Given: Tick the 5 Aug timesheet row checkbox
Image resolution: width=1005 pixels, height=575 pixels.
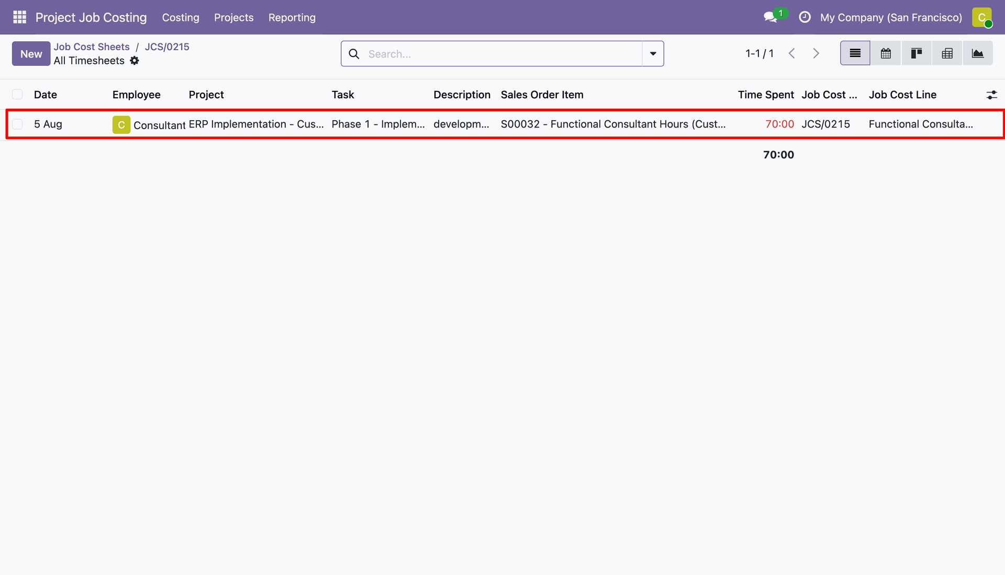Looking at the screenshot, I should coord(17,124).
